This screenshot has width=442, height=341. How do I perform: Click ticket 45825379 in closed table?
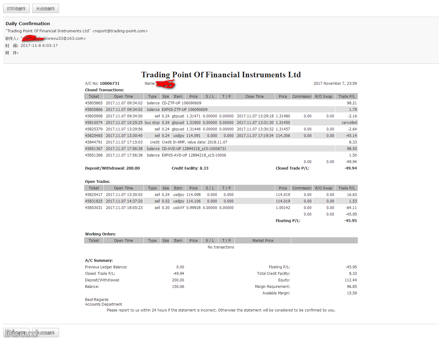click(x=94, y=129)
